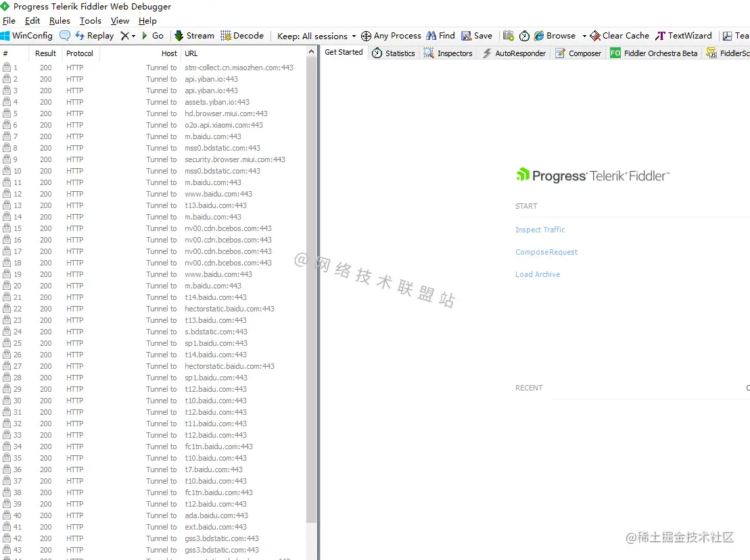Select session t7.baidu.com:443
The image size is (750, 560).
pos(153,469)
